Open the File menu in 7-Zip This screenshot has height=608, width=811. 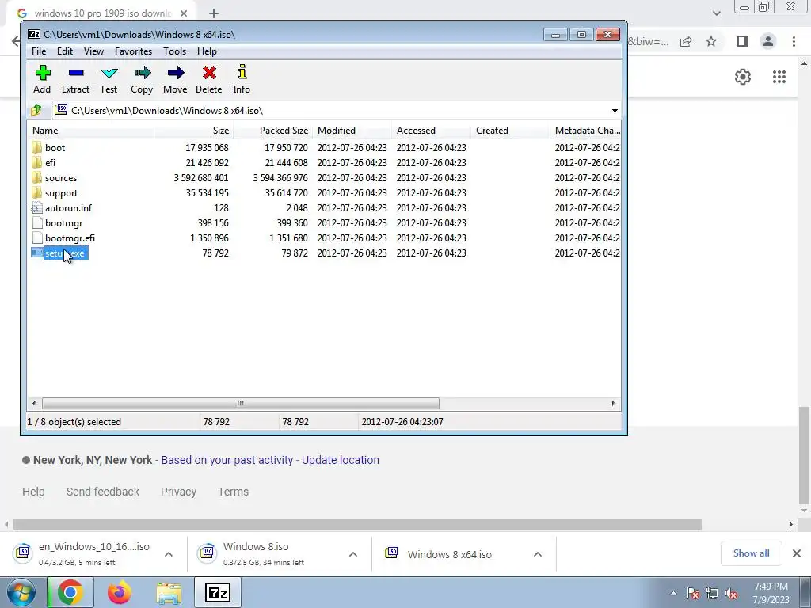pos(39,51)
